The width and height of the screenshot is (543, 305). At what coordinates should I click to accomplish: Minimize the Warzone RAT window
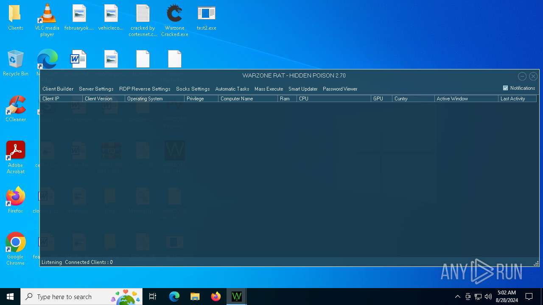(522, 76)
